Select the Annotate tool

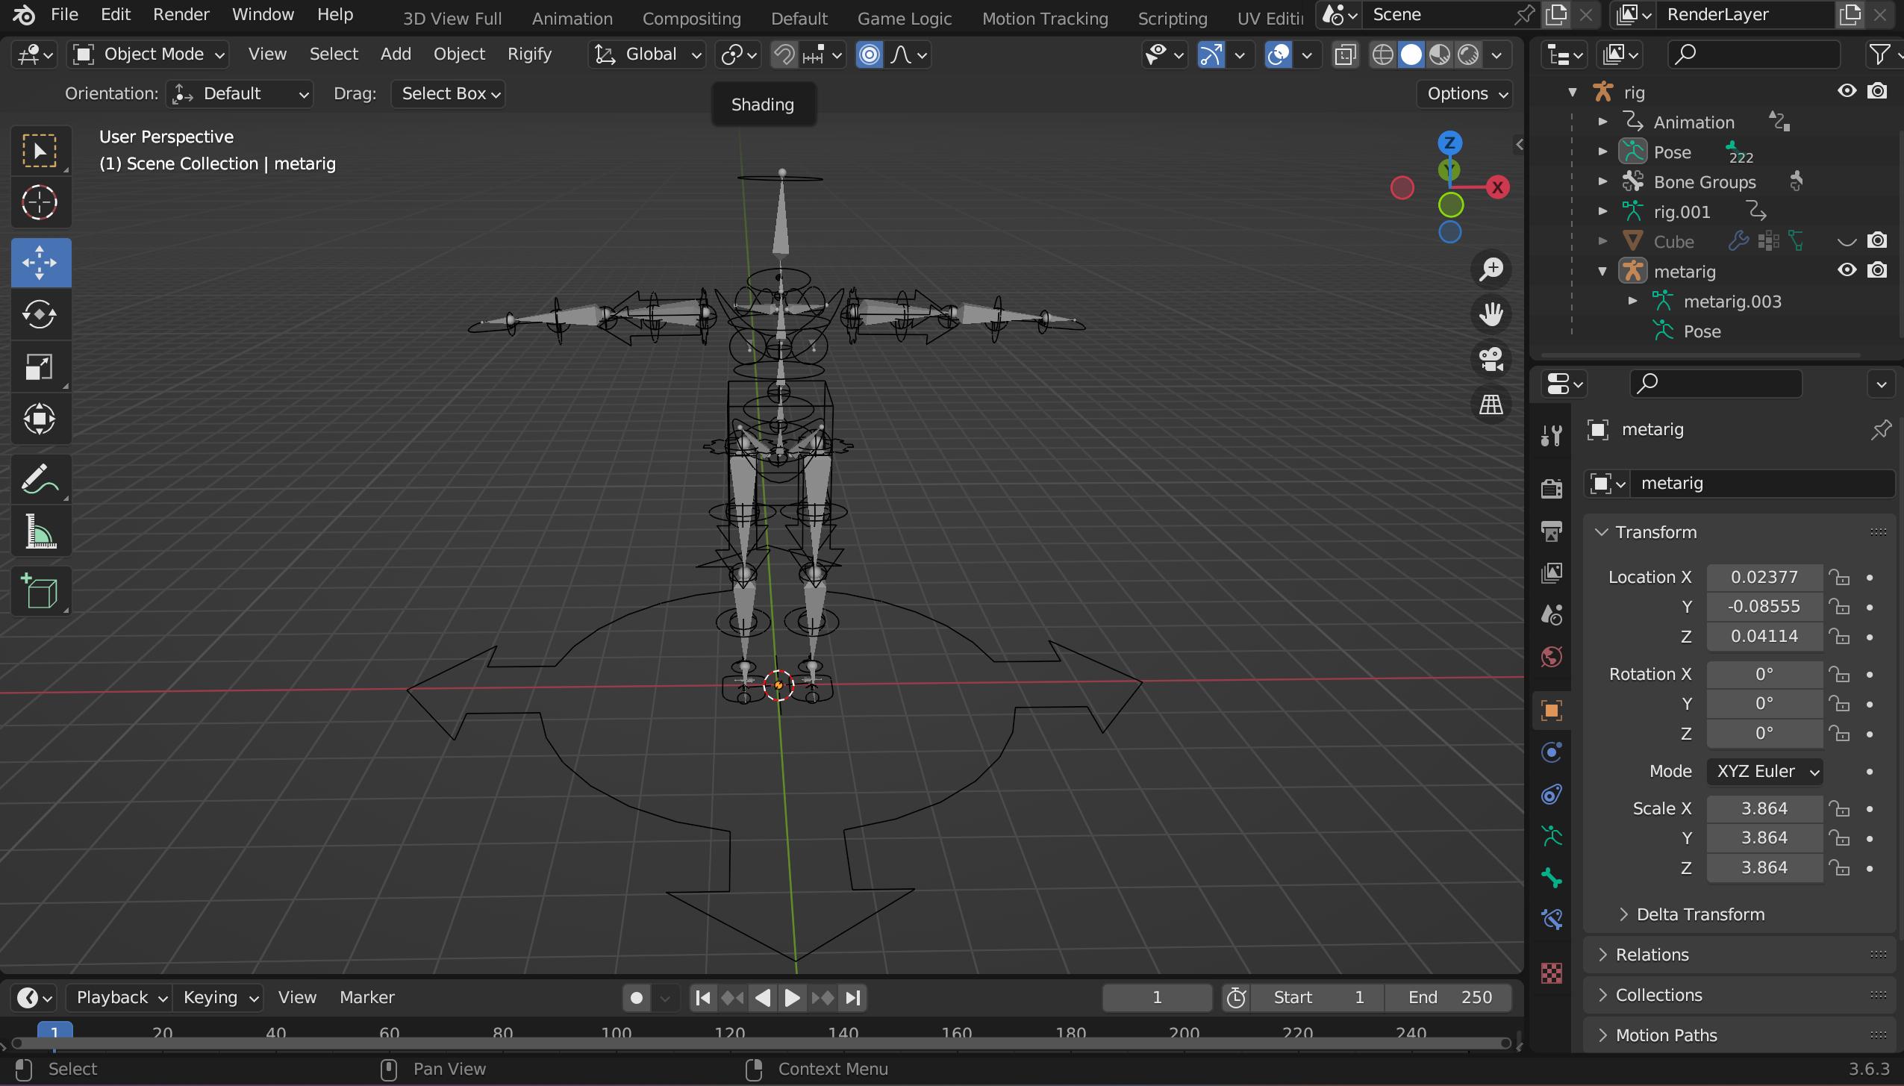coord(40,478)
